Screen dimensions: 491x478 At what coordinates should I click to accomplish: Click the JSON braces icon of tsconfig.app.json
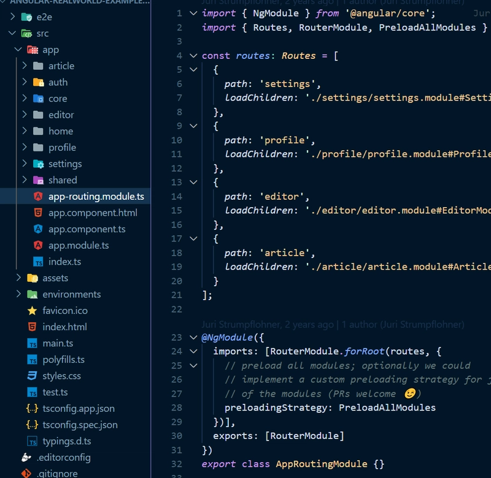[33, 408]
